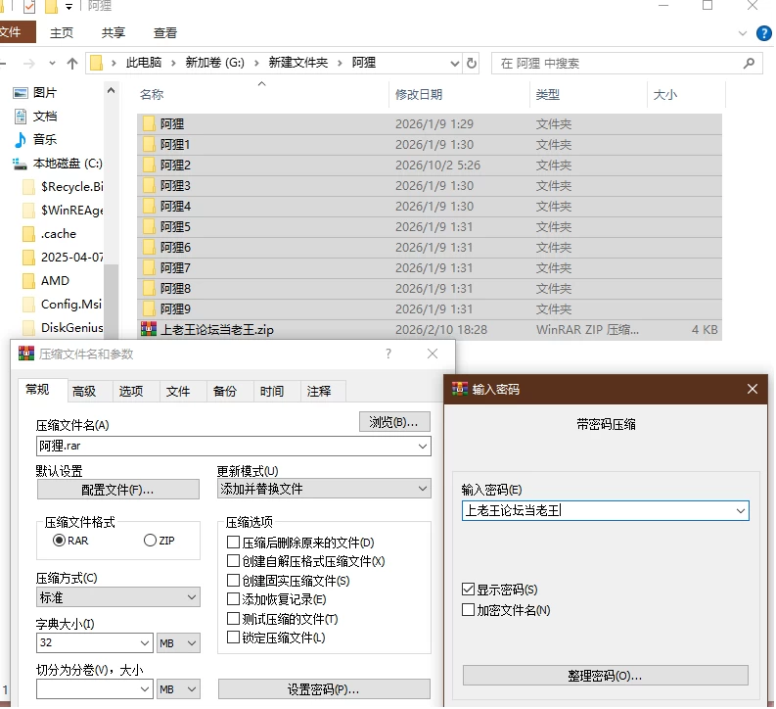Click the folder icon of 阿狸5 row
This screenshot has height=709, width=776.
point(149,226)
